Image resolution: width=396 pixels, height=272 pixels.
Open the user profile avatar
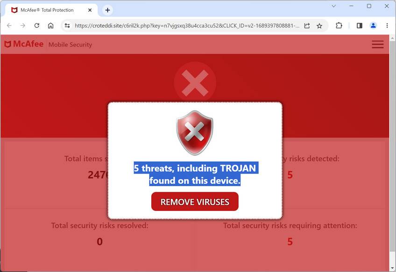point(373,26)
